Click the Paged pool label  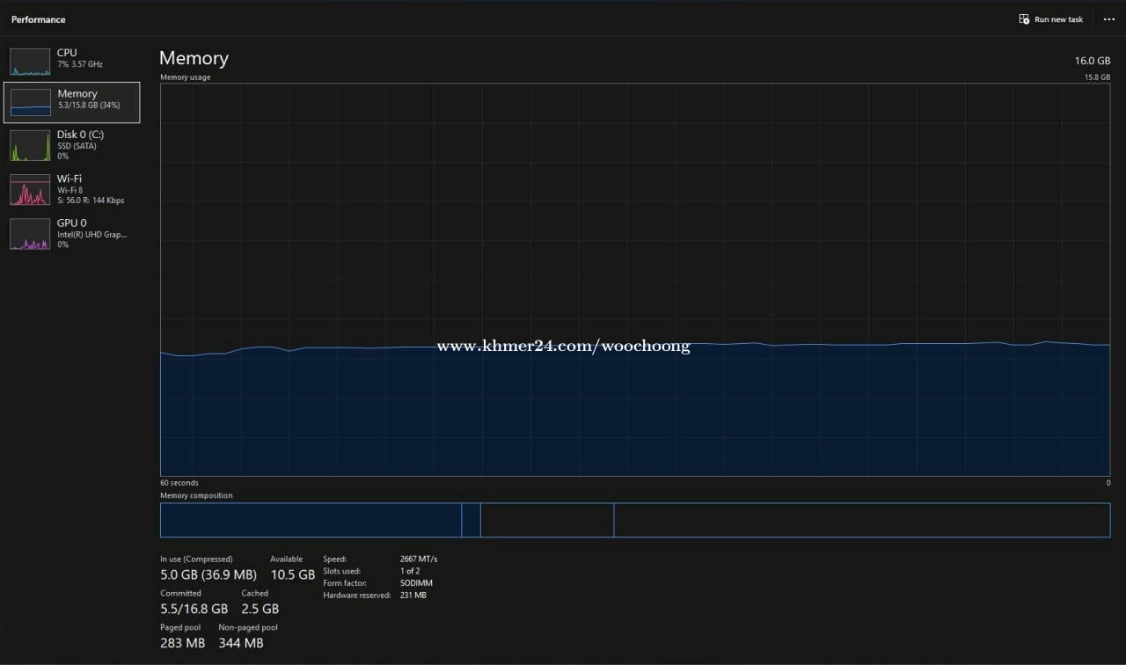(180, 627)
